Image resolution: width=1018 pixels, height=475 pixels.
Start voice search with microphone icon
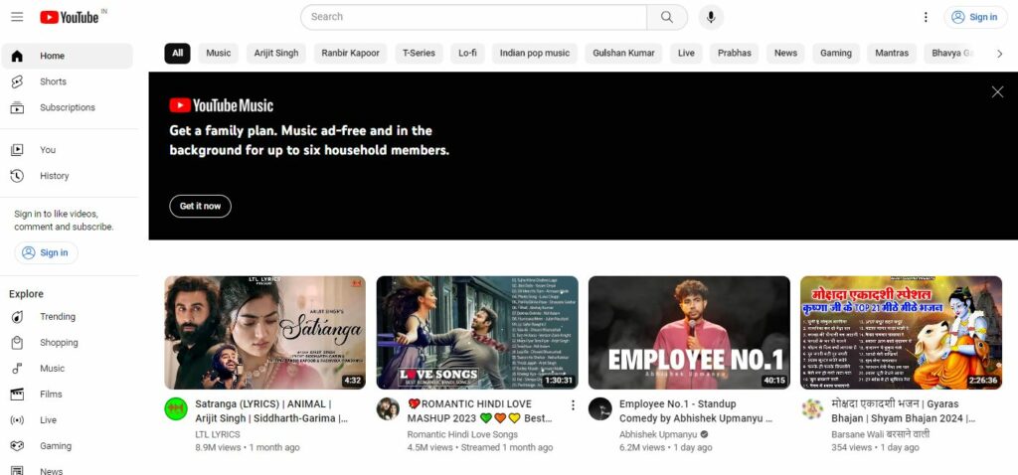pyautogui.click(x=711, y=17)
